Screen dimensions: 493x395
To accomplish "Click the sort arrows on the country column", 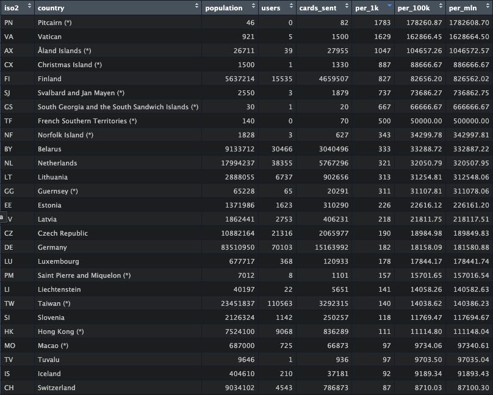I will point(196,7).
